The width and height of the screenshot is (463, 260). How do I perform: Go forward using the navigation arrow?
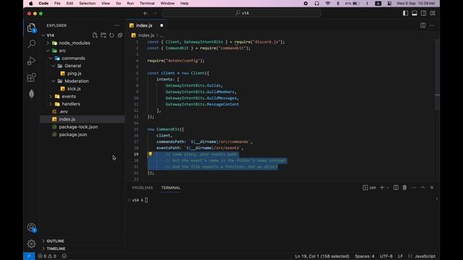(x=156, y=13)
